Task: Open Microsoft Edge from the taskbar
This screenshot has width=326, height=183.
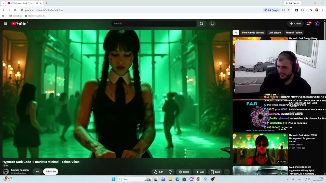Action: 178,179
